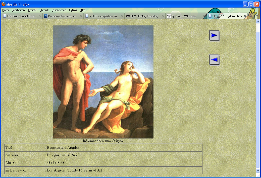The width and height of the screenshot is (261, 178).
Task: Open the Lesezeichen menu
Action: click(59, 10)
